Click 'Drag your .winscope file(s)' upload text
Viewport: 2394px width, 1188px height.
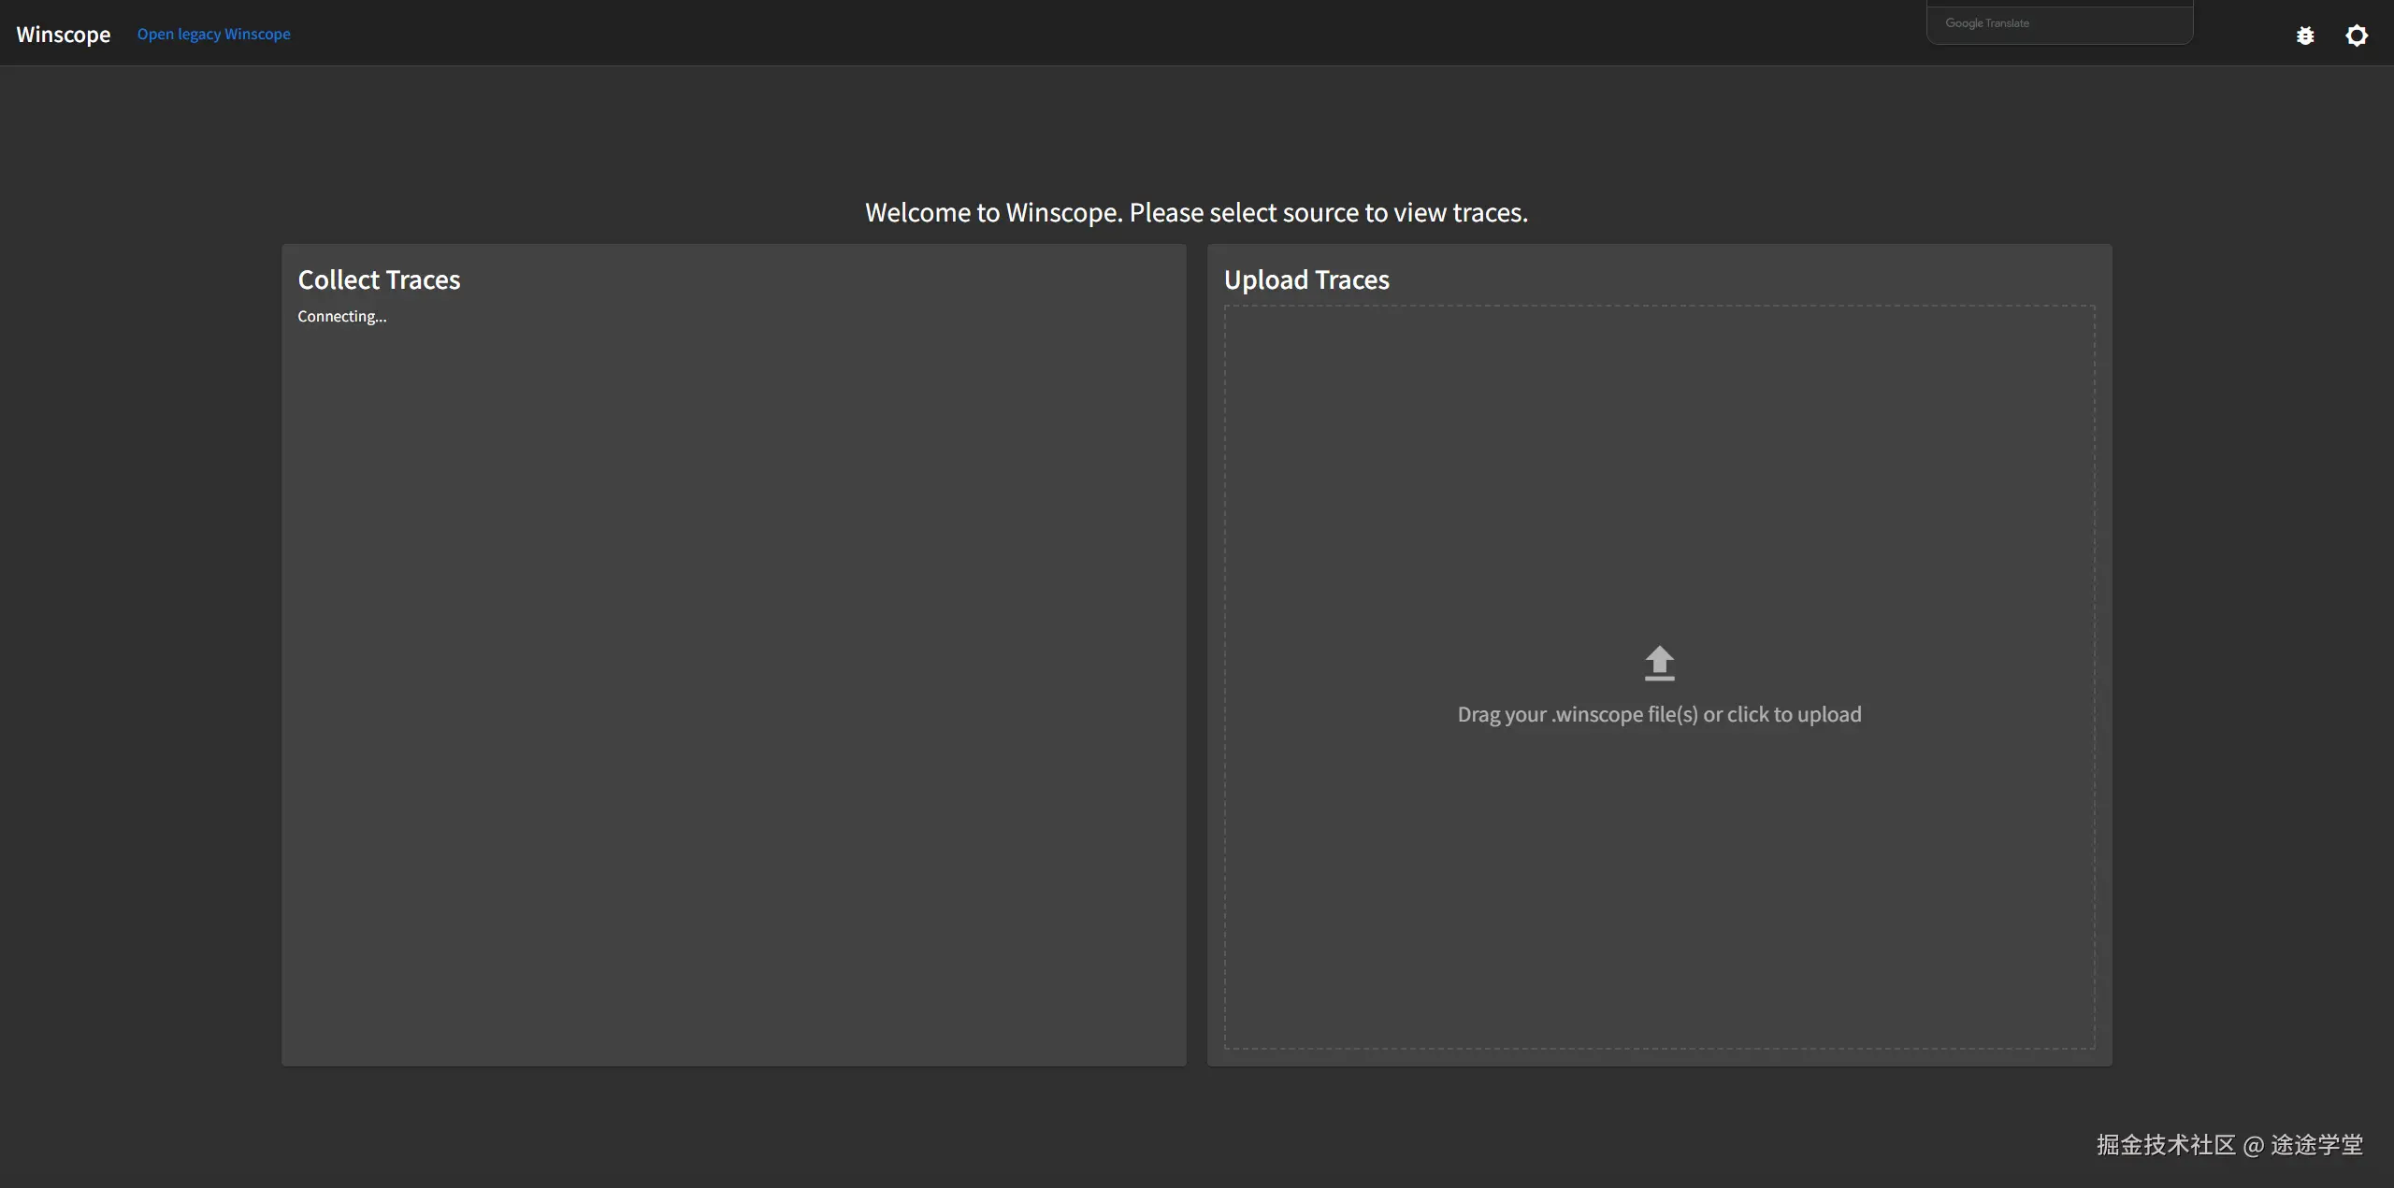(1578, 714)
